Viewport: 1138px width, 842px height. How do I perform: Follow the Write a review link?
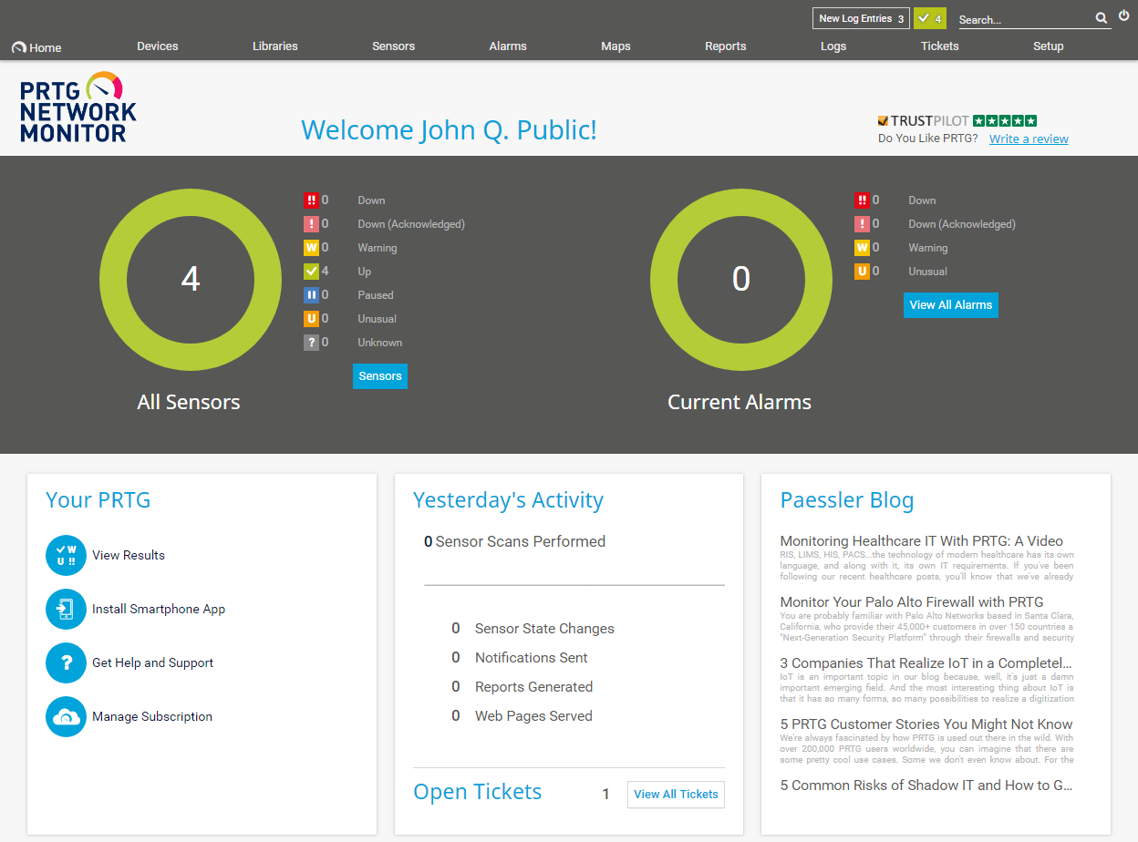tap(1029, 139)
